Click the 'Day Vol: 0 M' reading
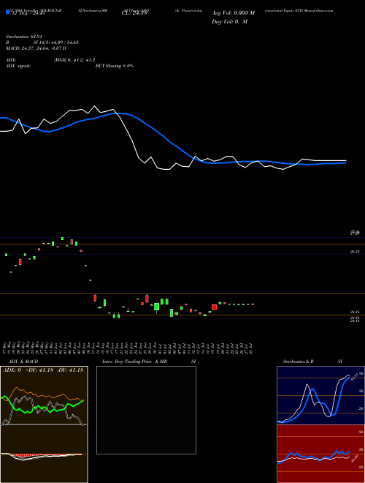Viewport: 365px width, 483px height. point(229,22)
